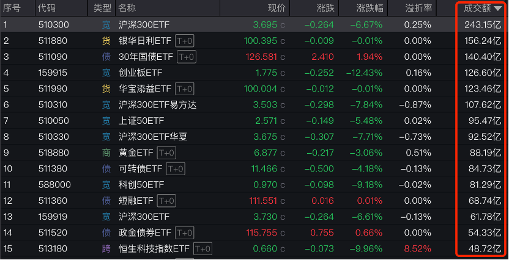
Task: Click the T+0 badge next to 银华日利ETF
Action: point(184,41)
